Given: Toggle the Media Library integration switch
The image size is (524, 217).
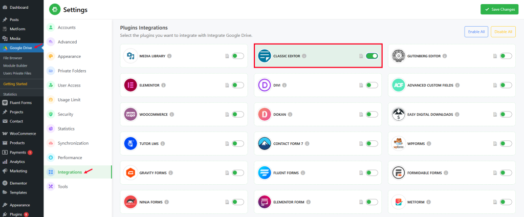Looking at the screenshot, I should coord(238,56).
